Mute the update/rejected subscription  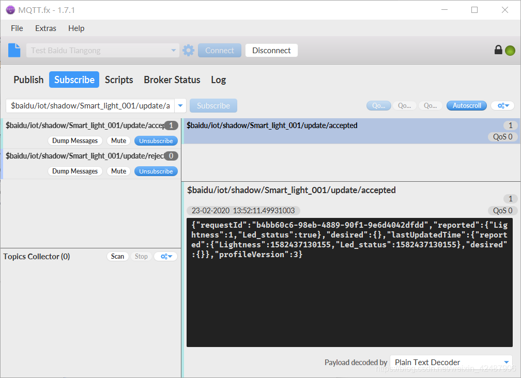119,171
